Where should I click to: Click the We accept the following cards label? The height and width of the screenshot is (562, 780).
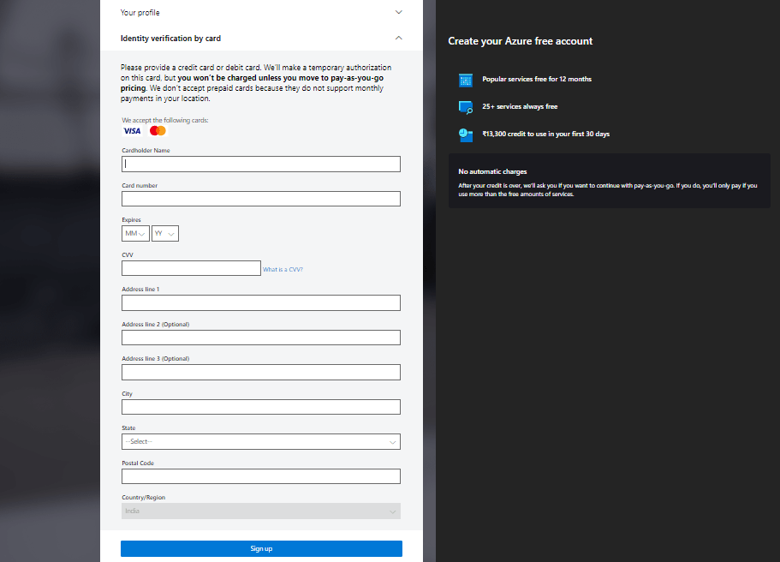pyautogui.click(x=165, y=120)
